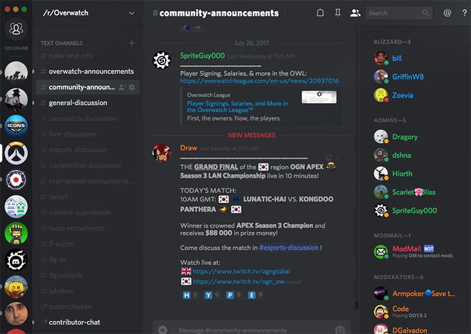Create invite for the community-announcements channel
The height and width of the screenshot is (334, 471).
point(122,87)
